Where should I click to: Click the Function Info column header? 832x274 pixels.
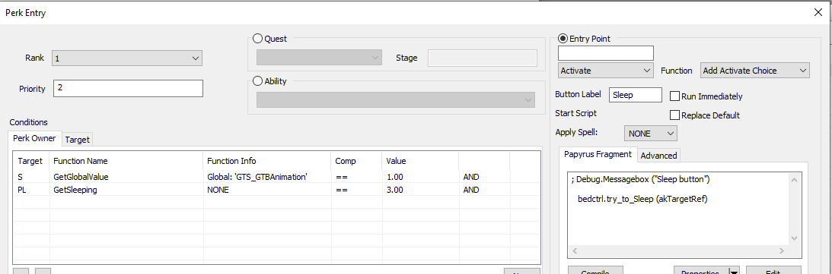coord(267,161)
